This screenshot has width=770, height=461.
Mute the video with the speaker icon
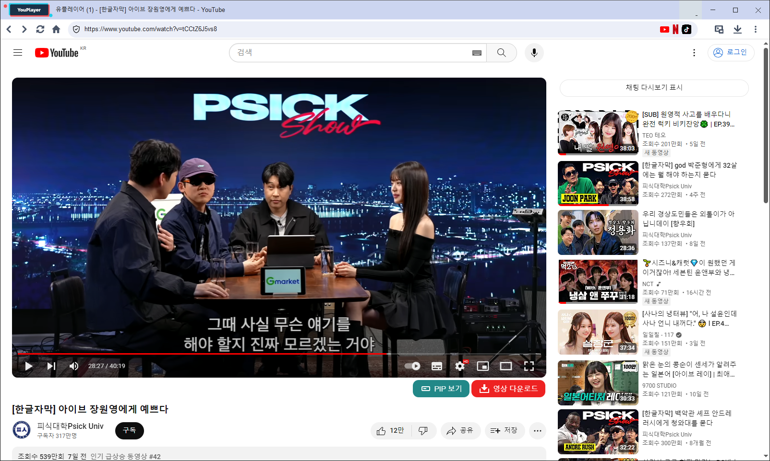74,366
